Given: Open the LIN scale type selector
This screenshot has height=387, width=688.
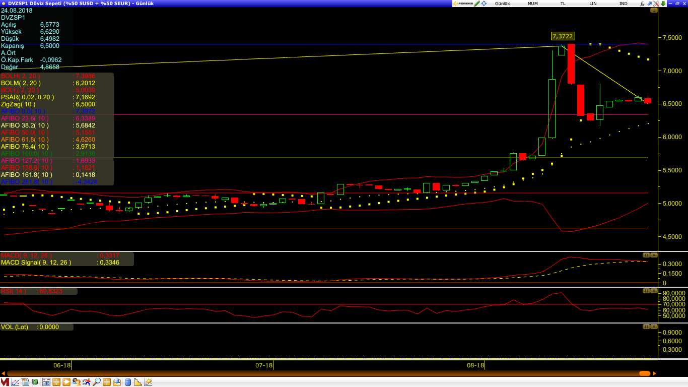Looking at the screenshot, I should coord(593,4).
